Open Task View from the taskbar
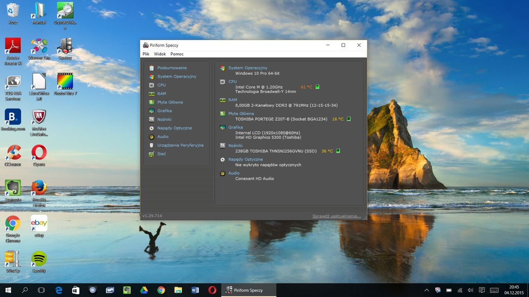 coord(41,290)
